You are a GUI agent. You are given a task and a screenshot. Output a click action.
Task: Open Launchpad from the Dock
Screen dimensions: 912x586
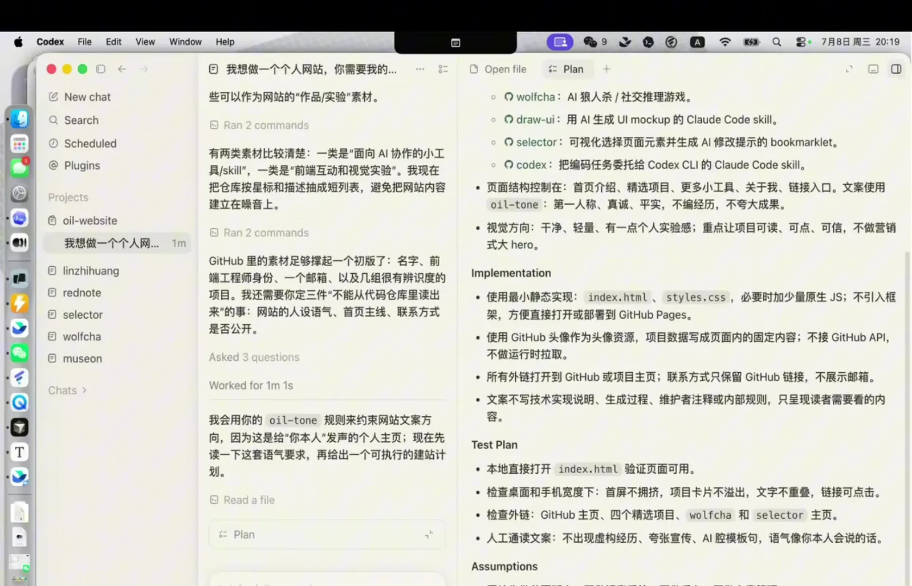(x=19, y=144)
